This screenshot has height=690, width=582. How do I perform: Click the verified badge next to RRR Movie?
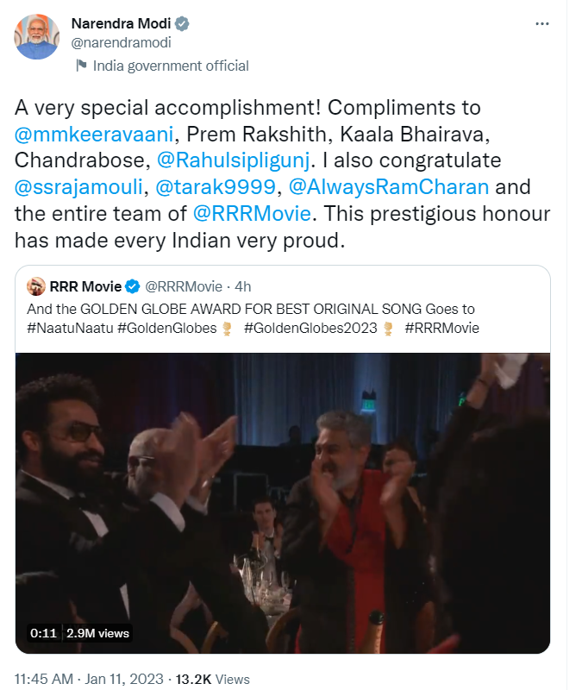tap(134, 286)
